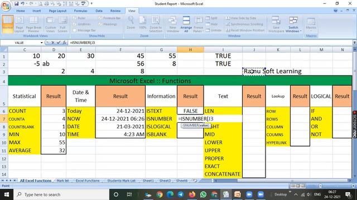Click the Windows search box

[x=61, y=194]
